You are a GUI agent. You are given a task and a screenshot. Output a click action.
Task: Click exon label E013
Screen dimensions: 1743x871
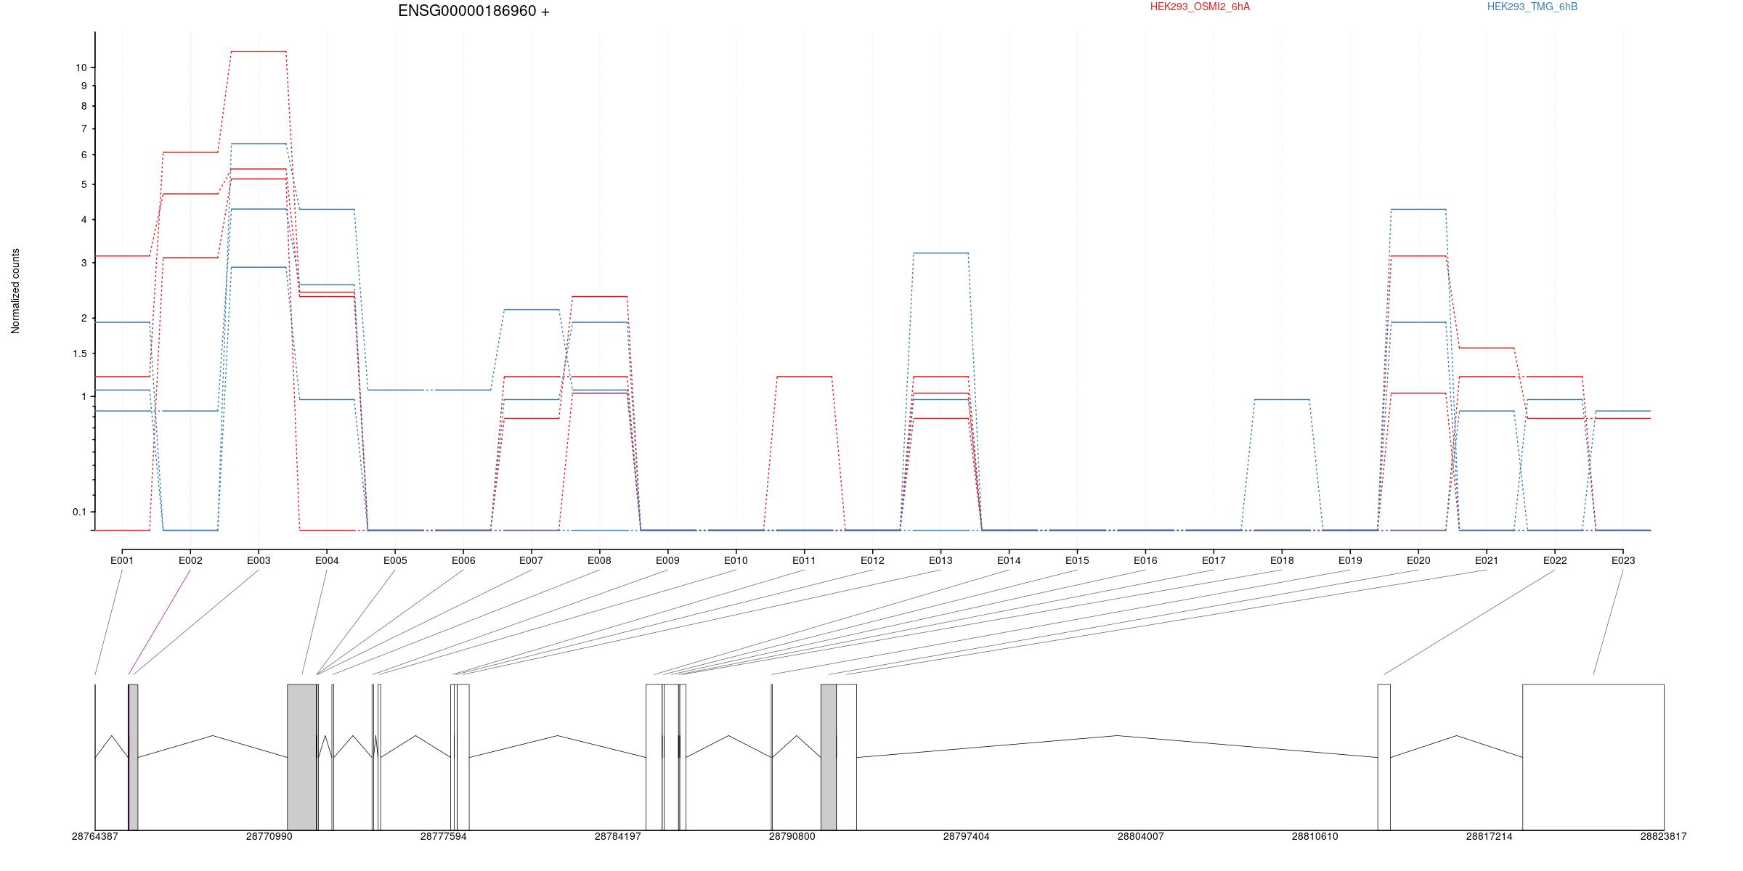[x=940, y=560]
